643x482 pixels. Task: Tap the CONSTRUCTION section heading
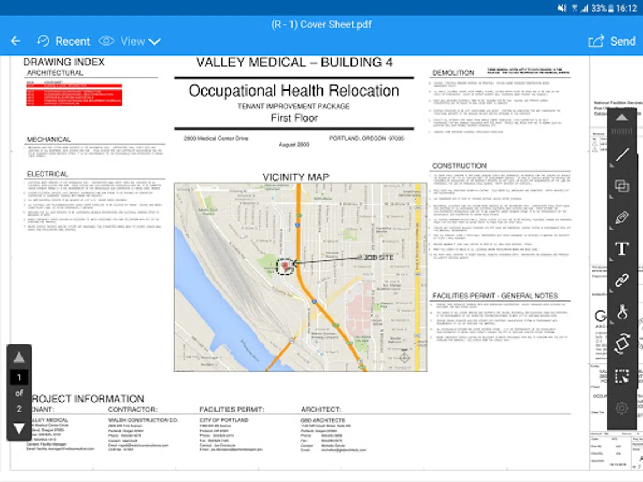coord(460,165)
